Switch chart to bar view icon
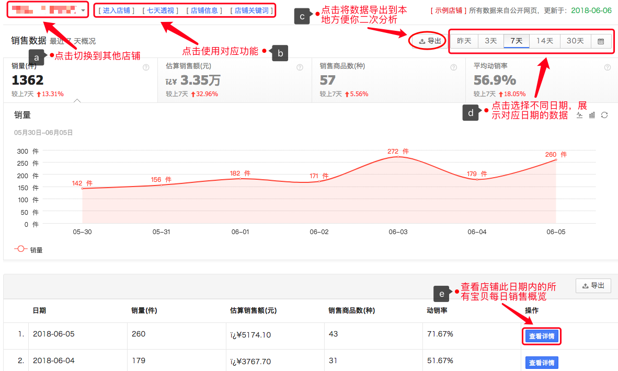 pos(592,115)
